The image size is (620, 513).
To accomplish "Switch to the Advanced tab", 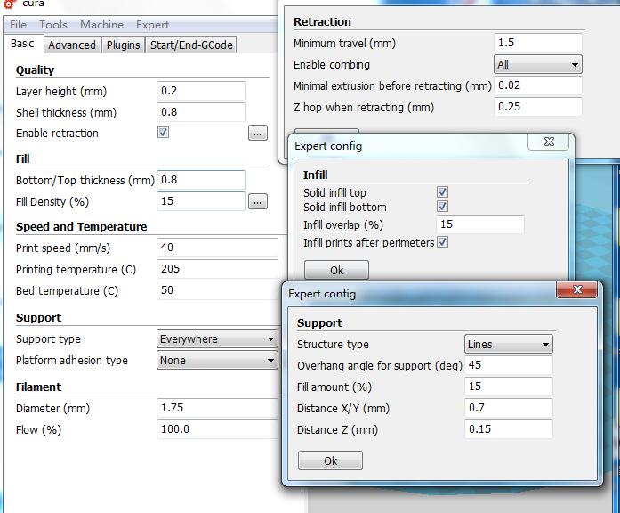I will (72, 45).
